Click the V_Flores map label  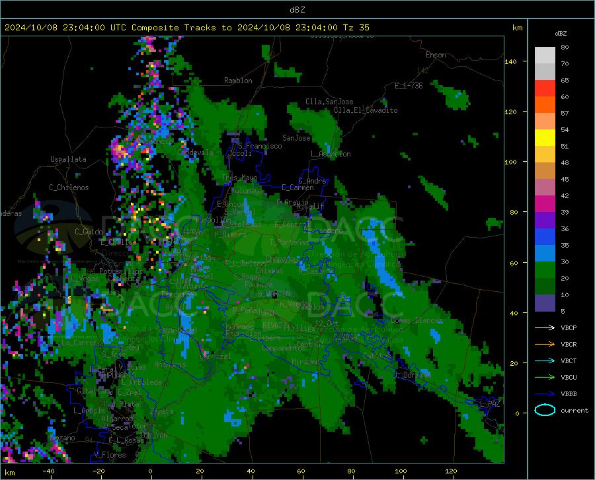pyautogui.click(x=110, y=455)
